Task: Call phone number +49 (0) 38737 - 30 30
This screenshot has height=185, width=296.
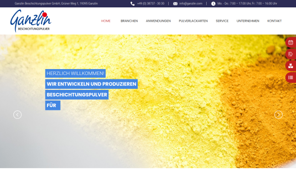Action: click(x=150, y=3)
